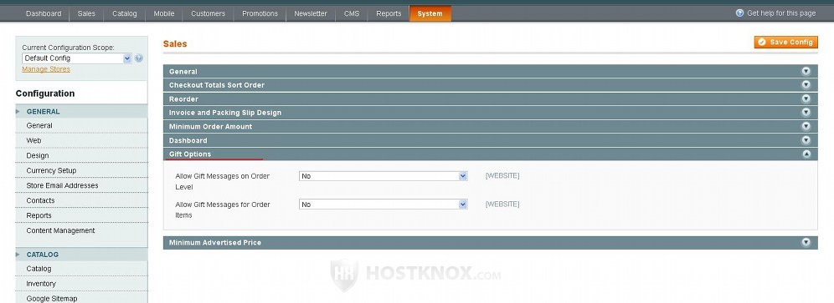Open the Promotions menu
834x303 pixels.
coord(260,14)
